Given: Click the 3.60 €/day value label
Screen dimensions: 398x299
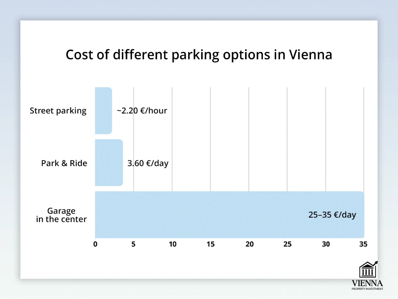Looking at the screenshot, I should [148, 163].
